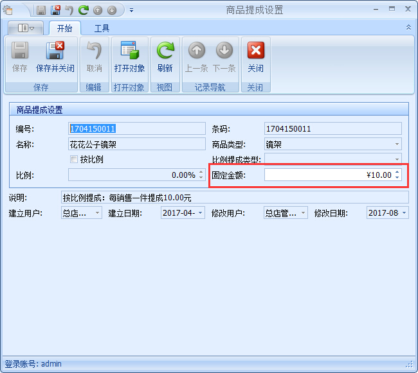This screenshot has height=373, width=418.
Task: Minimize the 商品提成设置 window
Action: [376, 10]
